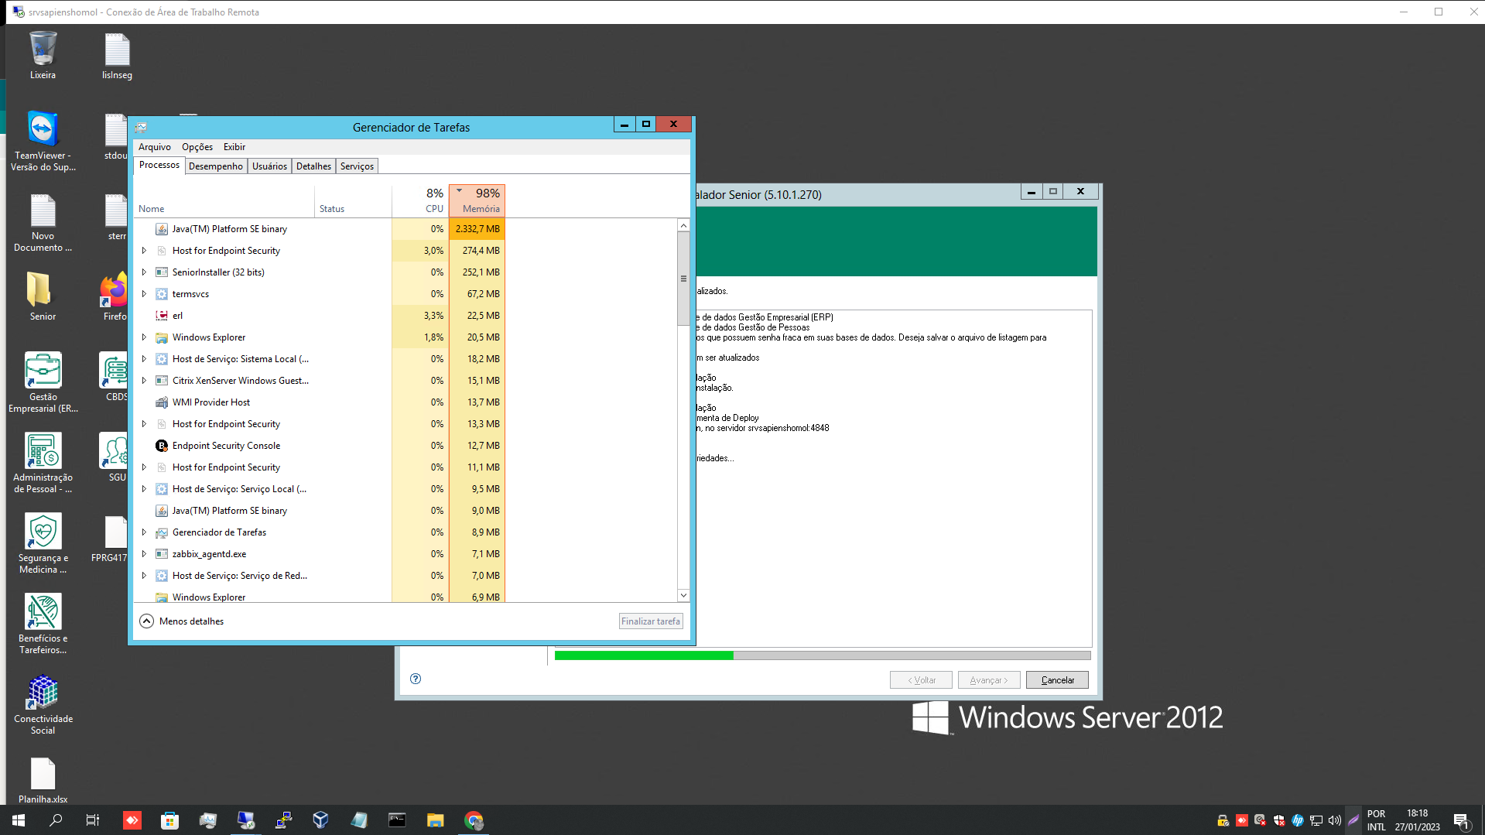The height and width of the screenshot is (835, 1485).
Task: Expand Citrix XenServer Windows Guest row
Action: point(144,381)
